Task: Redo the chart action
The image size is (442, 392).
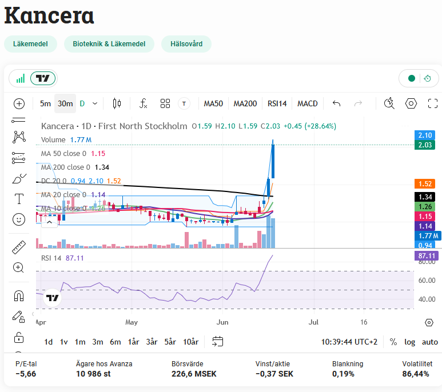Action: (x=358, y=103)
